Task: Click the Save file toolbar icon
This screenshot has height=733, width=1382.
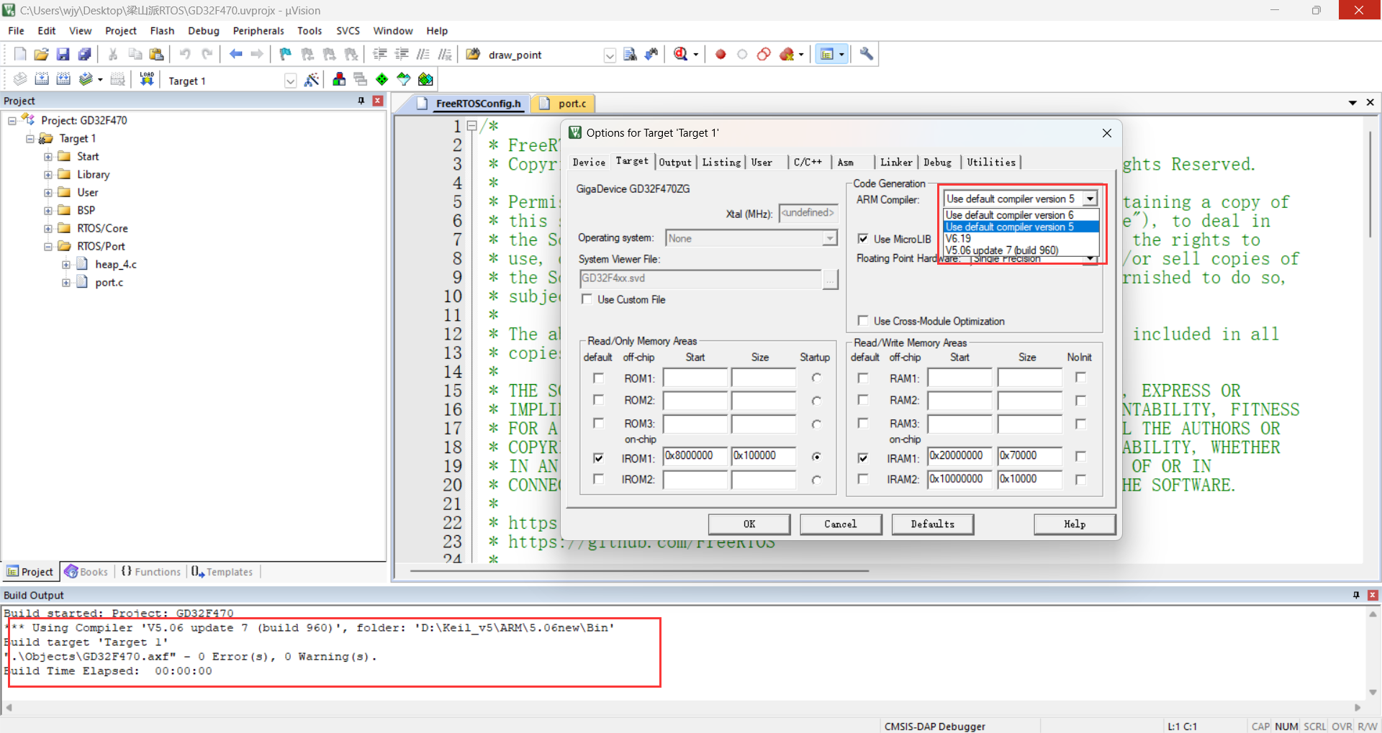Action: coord(63,55)
